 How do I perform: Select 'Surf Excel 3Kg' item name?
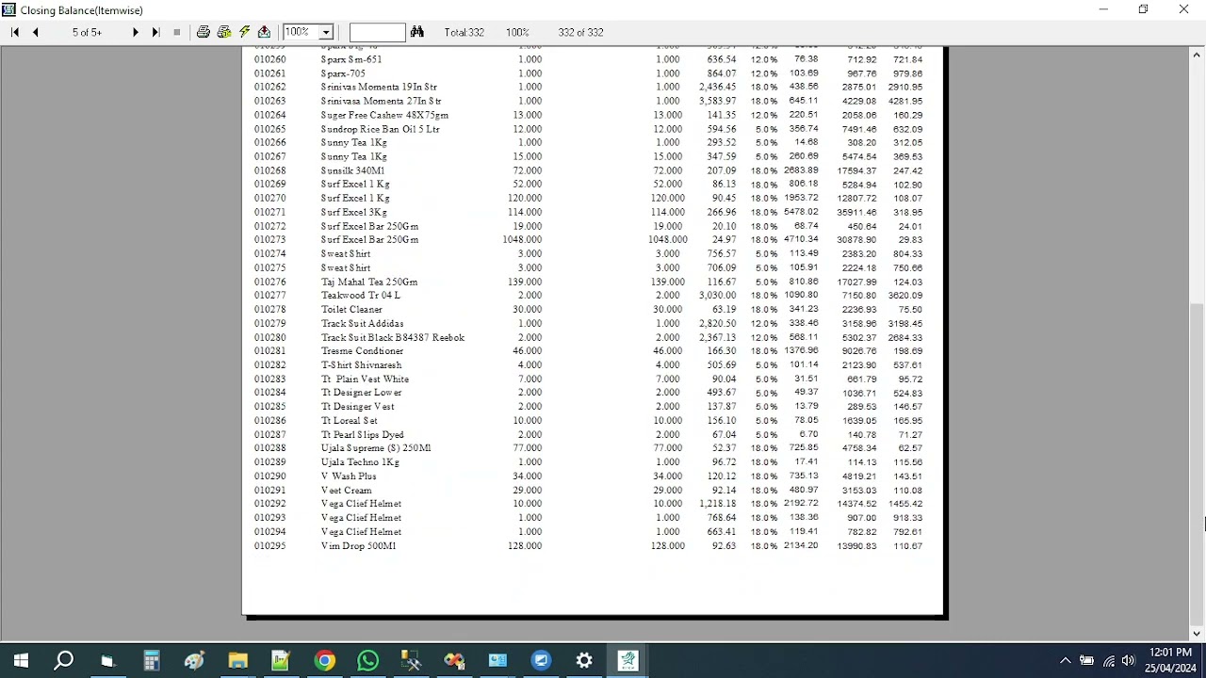[x=353, y=212]
